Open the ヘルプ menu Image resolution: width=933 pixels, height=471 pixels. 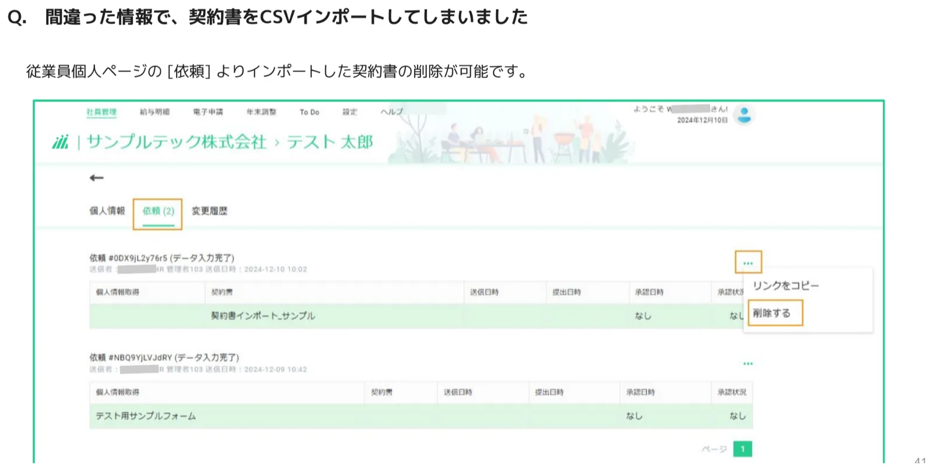point(392,112)
